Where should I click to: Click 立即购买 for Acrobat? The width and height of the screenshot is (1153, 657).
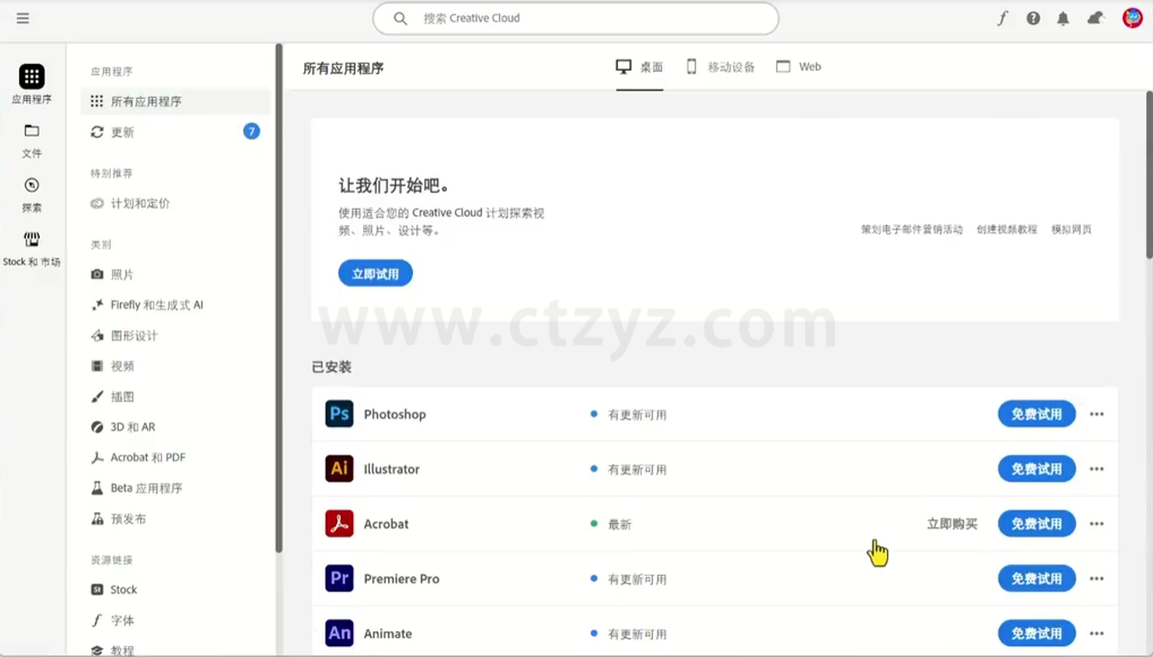(x=952, y=524)
